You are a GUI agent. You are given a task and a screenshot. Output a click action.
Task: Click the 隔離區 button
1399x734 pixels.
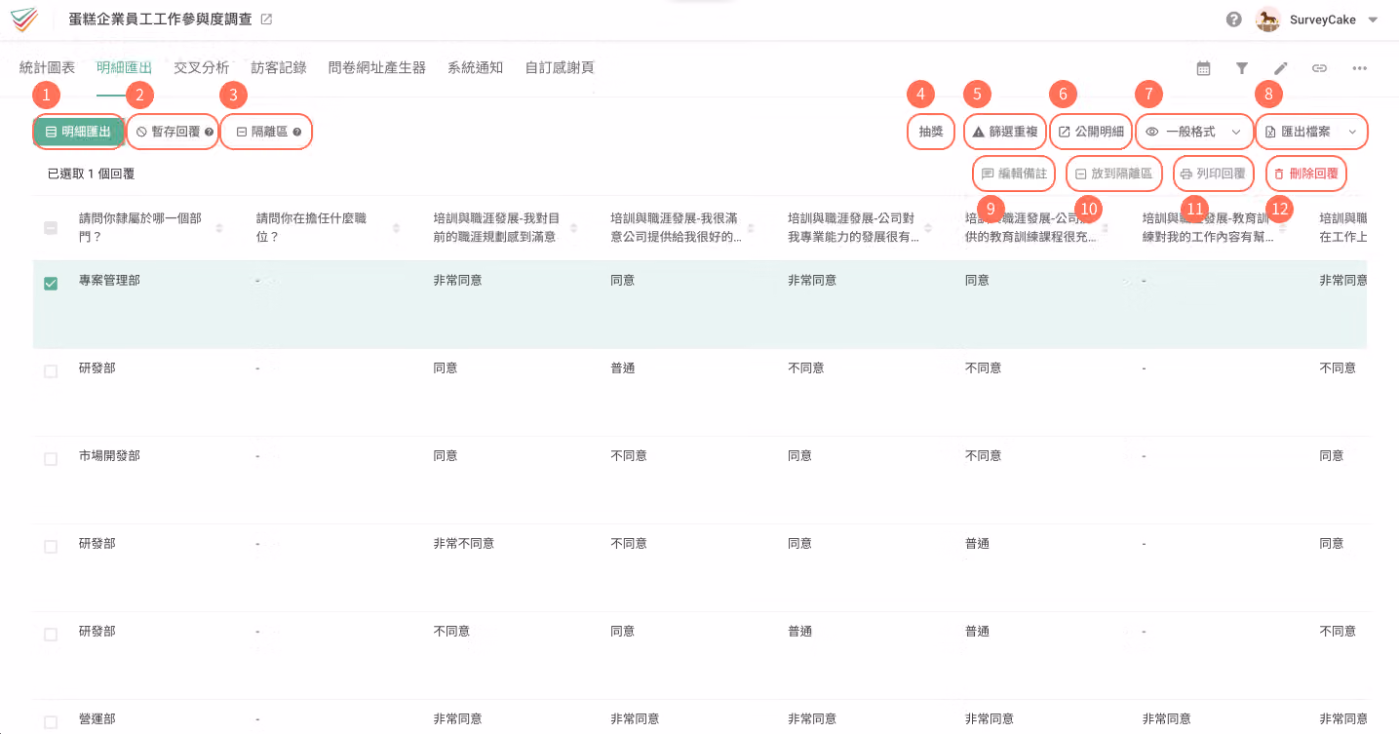(266, 132)
